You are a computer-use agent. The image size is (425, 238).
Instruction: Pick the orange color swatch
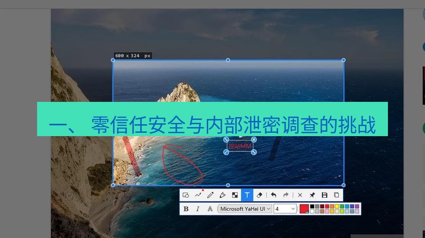coord(332,206)
